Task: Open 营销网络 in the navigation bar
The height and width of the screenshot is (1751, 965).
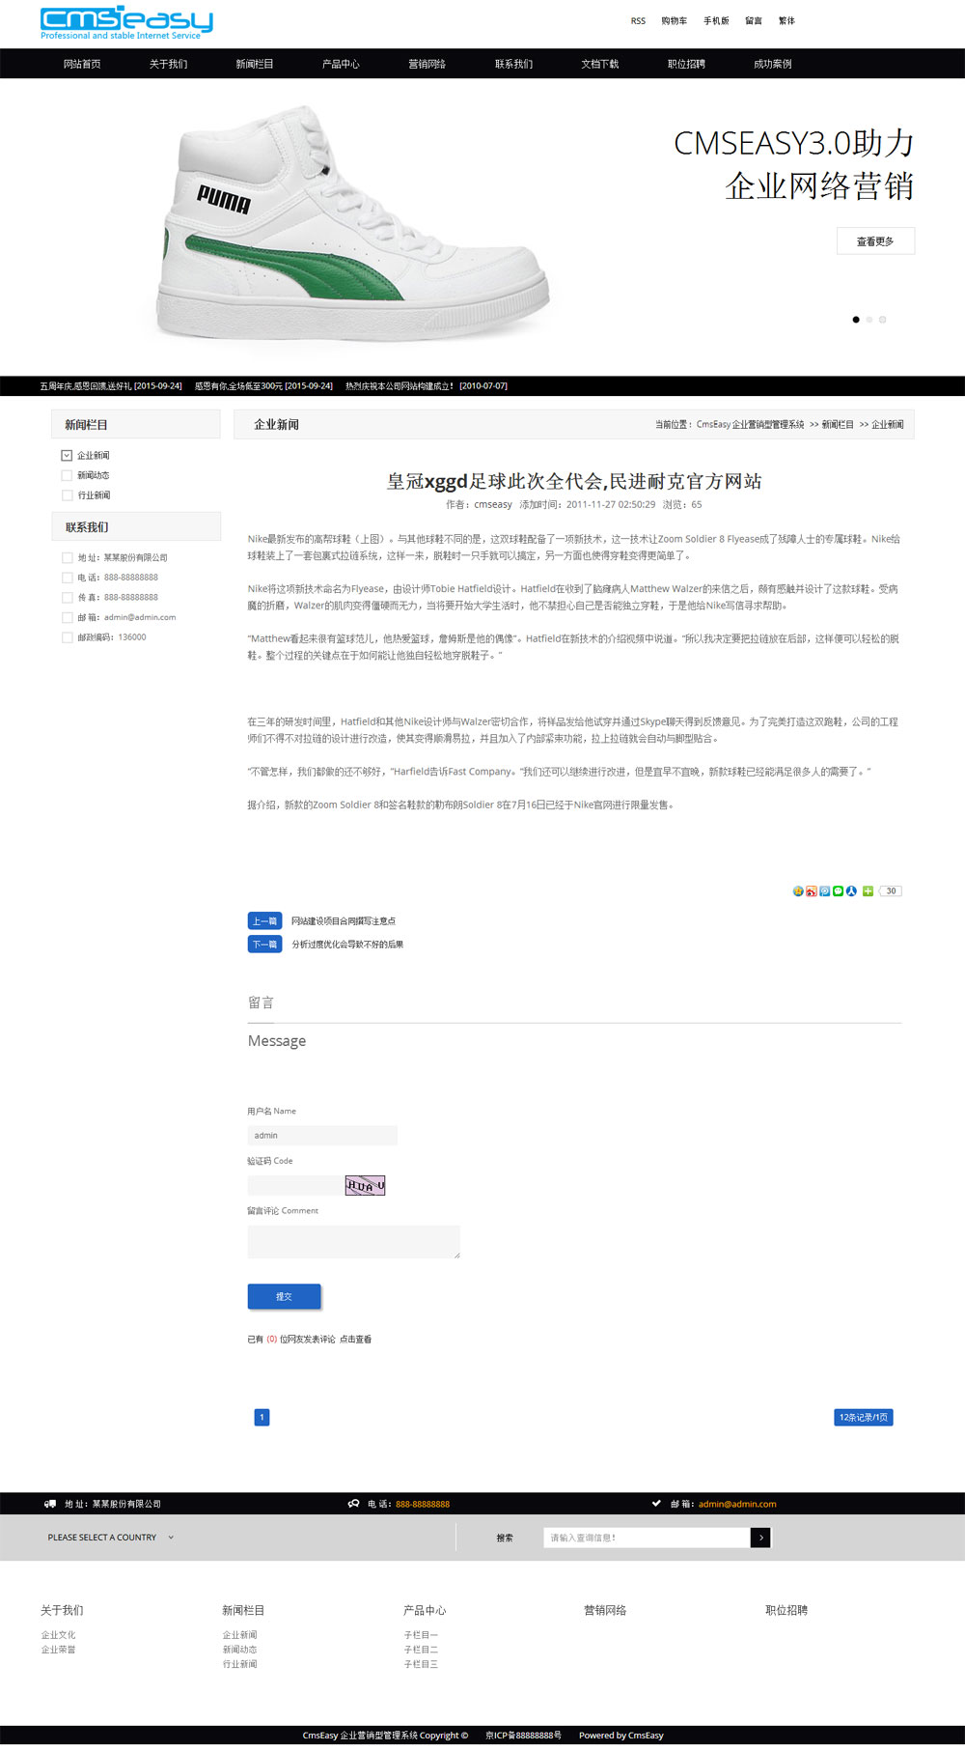Action: pos(427,64)
